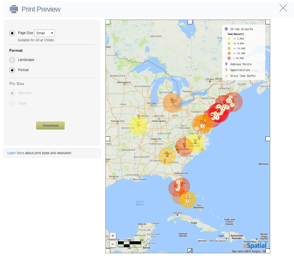The image size is (294, 259).
Task: Click the yellow buffer circle near Missouri
Action: [138, 125]
